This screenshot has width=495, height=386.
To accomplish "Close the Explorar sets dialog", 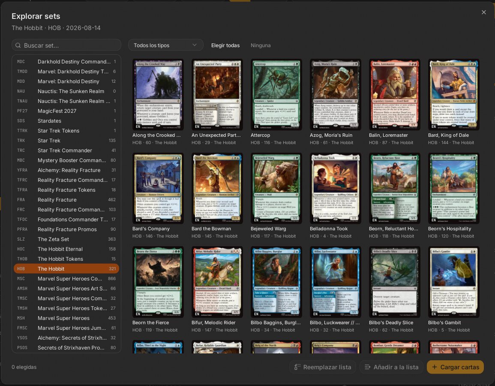I will click(483, 12).
